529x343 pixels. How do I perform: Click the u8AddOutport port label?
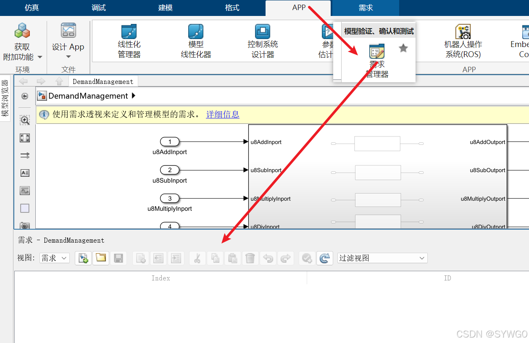pos(487,142)
